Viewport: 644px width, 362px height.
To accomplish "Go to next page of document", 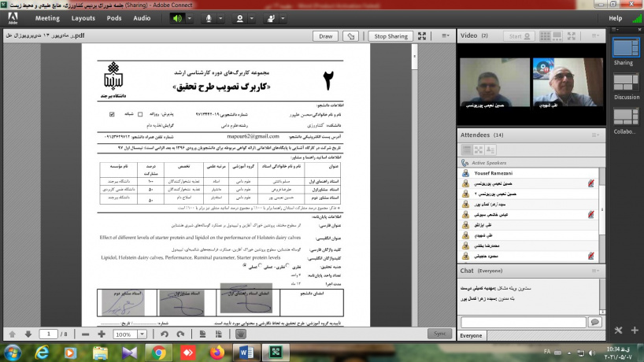I will point(28,334).
